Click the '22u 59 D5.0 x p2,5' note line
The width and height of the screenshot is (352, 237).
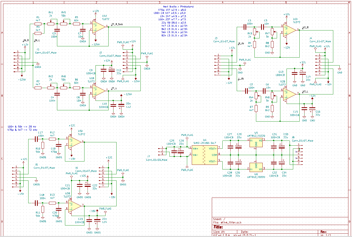(174, 23)
